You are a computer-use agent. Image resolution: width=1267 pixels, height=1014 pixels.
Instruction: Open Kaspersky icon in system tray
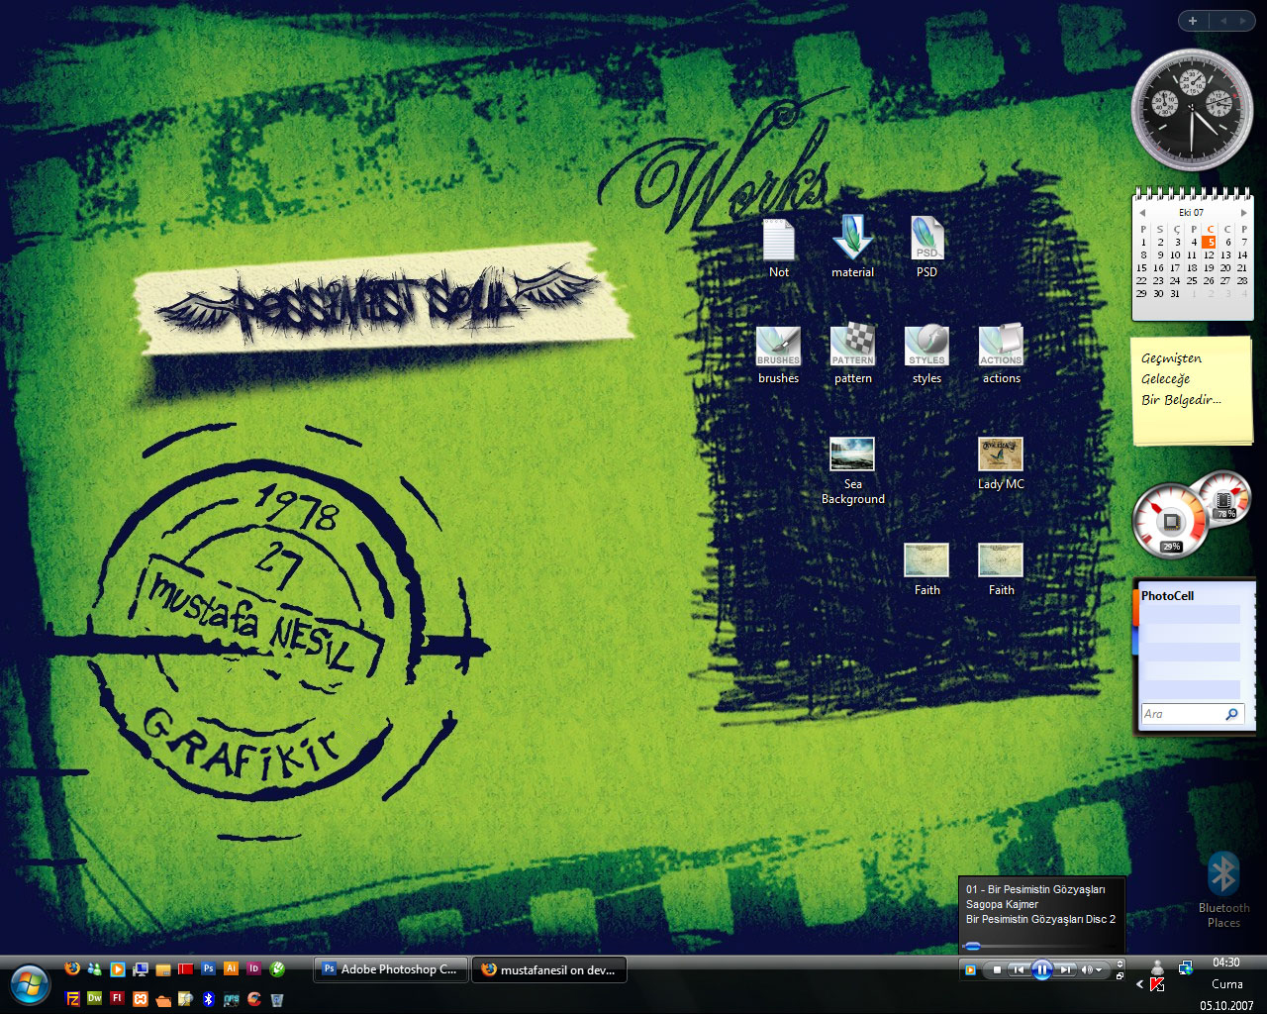click(1157, 984)
